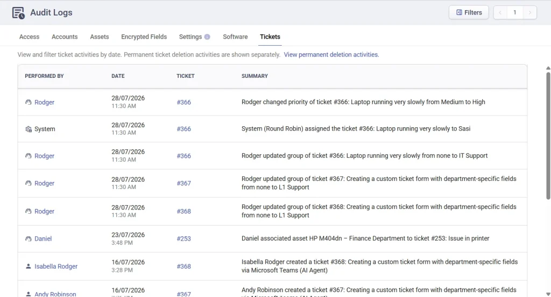This screenshot has width=551, height=297.
Task: Click the Audit Logs page title
Action: click(51, 13)
